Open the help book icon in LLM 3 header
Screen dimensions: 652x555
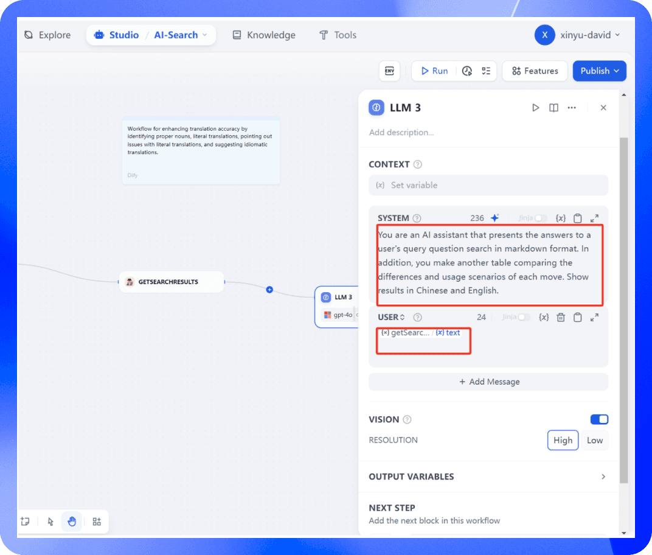[x=553, y=108]
